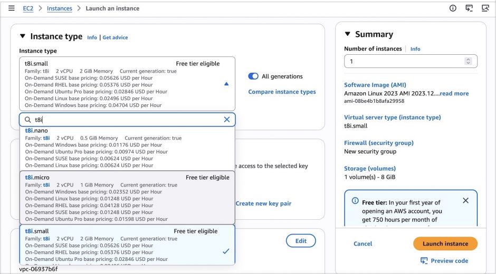
Task: Go to Instances breadcrumb
Action: pyautogui.click(x=60, y=8)
